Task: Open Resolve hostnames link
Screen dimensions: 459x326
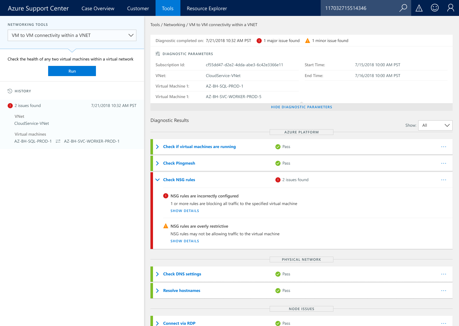Action: click(x=182, y=291)
